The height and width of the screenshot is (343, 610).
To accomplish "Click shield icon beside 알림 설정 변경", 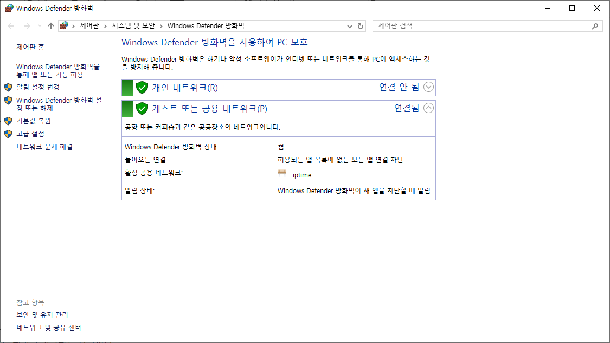I will [8, 87].
